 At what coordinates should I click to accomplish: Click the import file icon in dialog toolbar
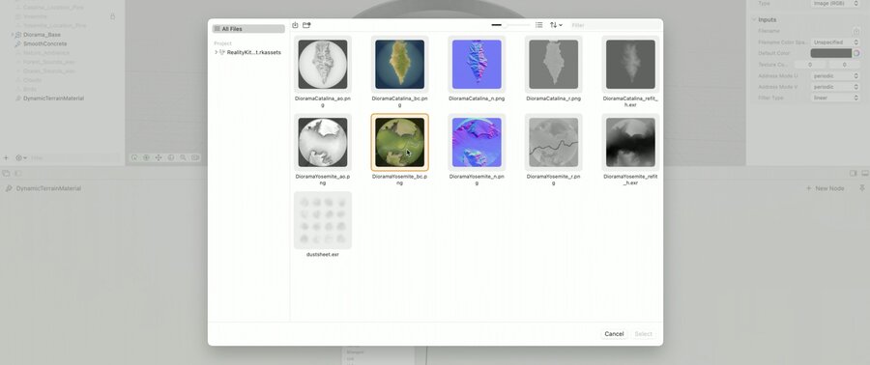coord(295,25)
